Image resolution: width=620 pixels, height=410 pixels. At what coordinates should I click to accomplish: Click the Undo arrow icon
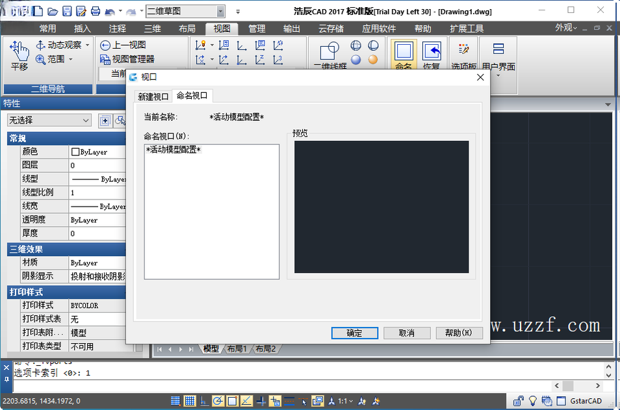click(x=110, y=12)
